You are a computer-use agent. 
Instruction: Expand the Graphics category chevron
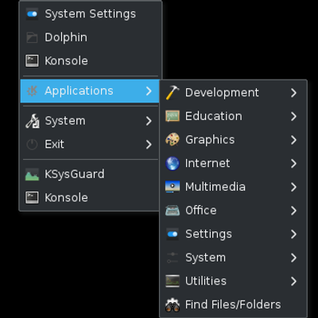293,140
